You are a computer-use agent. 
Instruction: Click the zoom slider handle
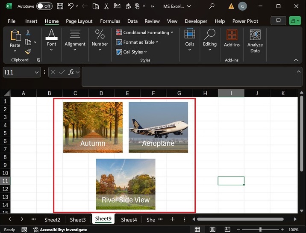[260, 230]
